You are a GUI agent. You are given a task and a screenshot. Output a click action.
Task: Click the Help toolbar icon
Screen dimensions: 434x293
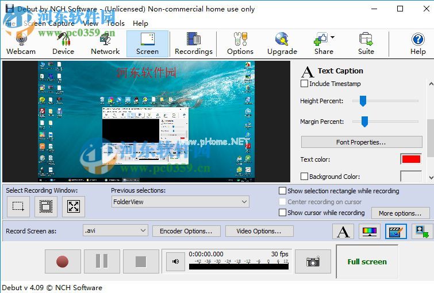click(x=418, y=44)
